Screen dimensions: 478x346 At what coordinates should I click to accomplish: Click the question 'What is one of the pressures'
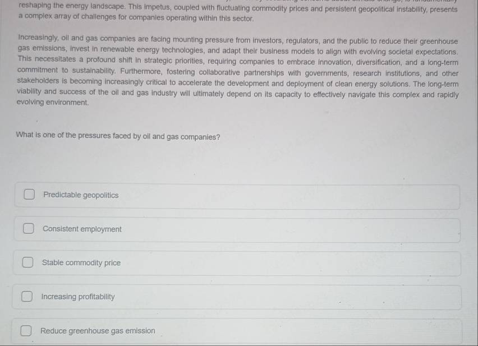point(118,136)
